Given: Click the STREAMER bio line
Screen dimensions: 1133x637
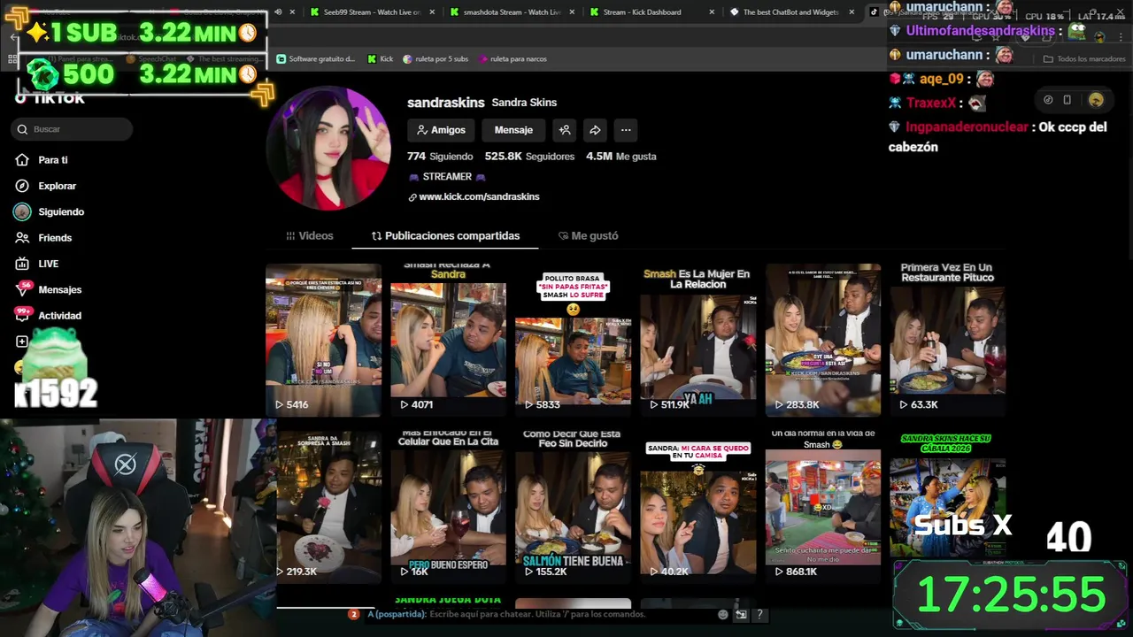Looking at the screenshot, I should 447,177.
